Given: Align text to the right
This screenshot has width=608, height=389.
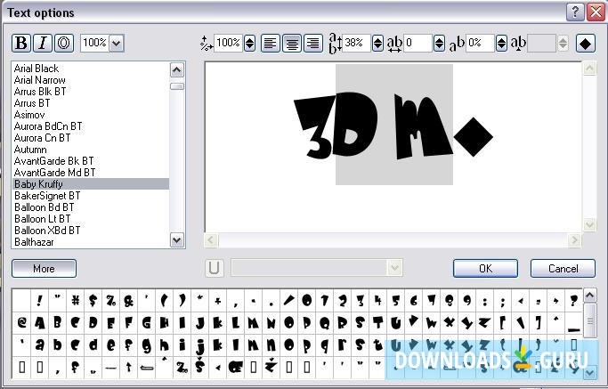Looking at the screenshot, I should (x=313, y=43).
